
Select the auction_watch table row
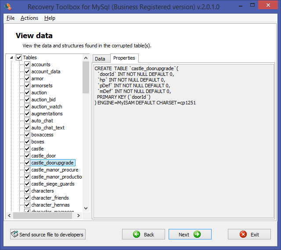coord(47,107)
